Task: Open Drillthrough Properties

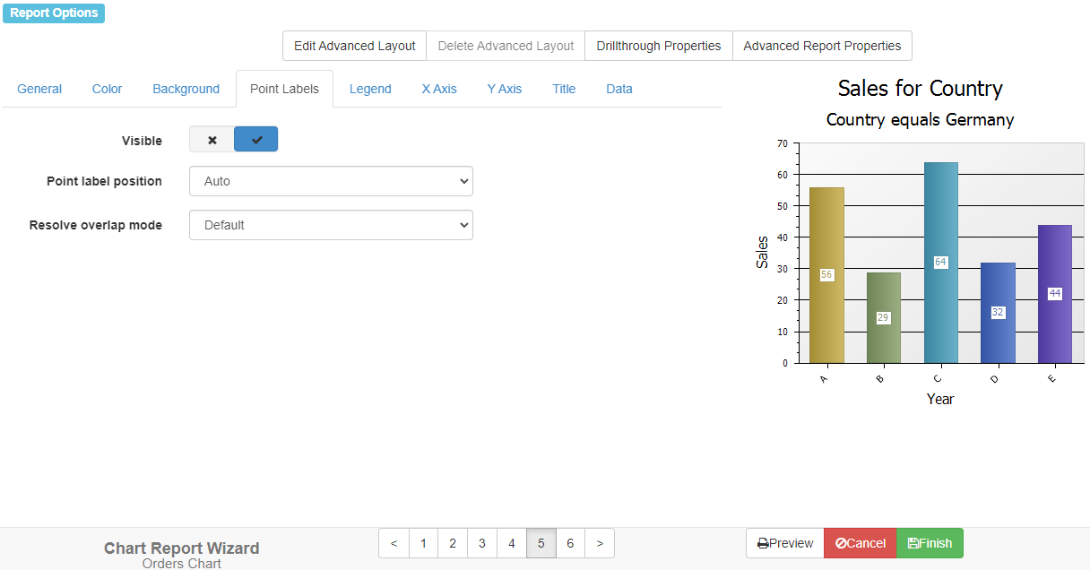Action: tap(658, 46)
